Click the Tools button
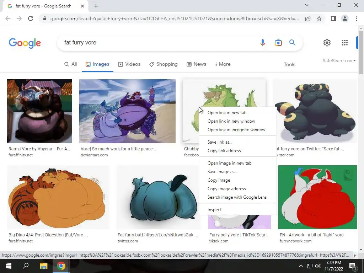 click(289, 65)
